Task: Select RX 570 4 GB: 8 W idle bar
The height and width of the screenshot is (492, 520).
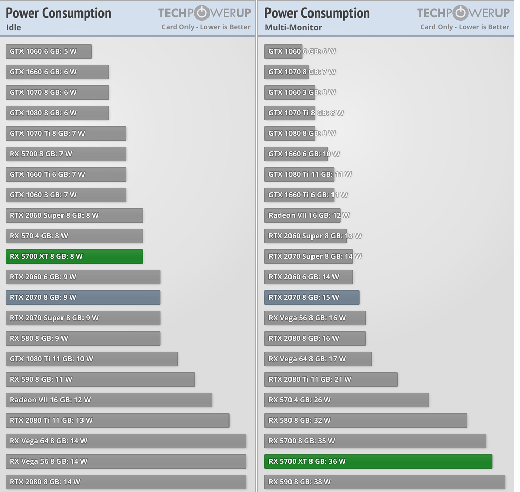Action: click(74, 236)
